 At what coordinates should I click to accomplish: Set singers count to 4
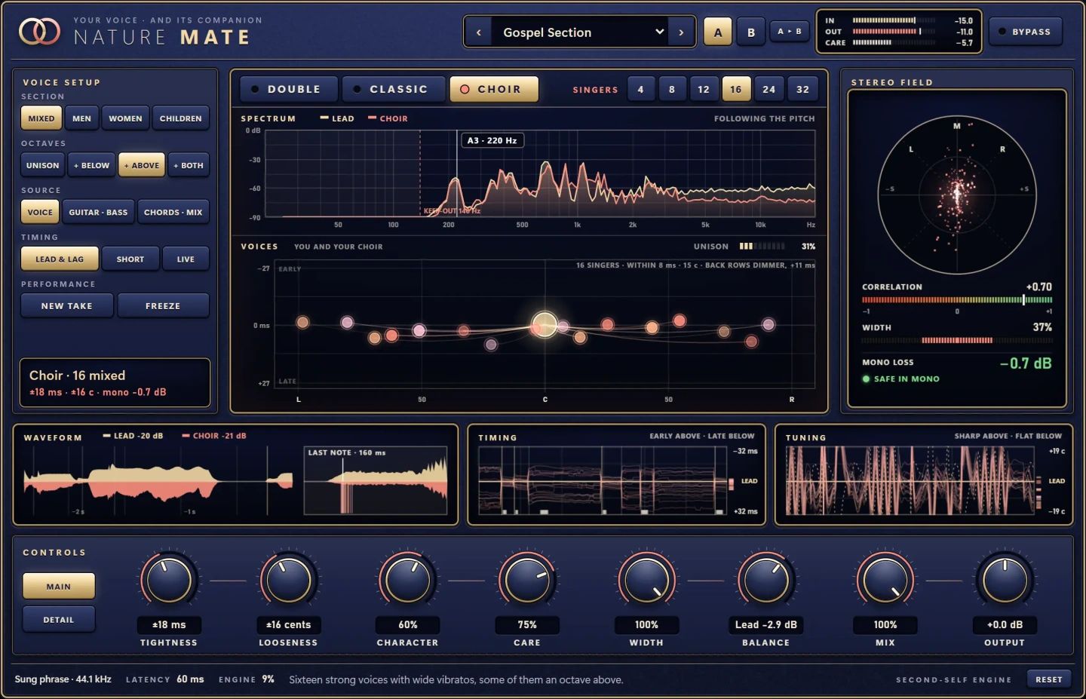tap(640, 89)
